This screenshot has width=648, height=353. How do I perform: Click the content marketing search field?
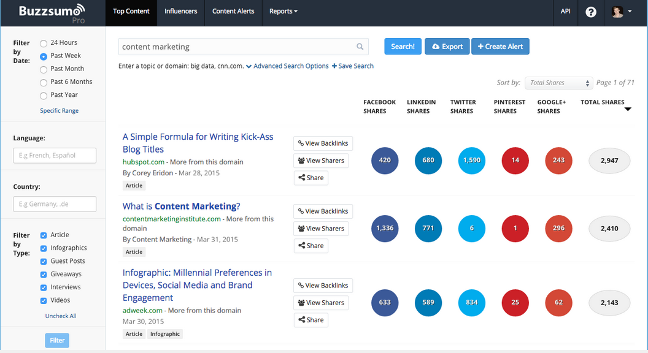[x=244, y=47]
